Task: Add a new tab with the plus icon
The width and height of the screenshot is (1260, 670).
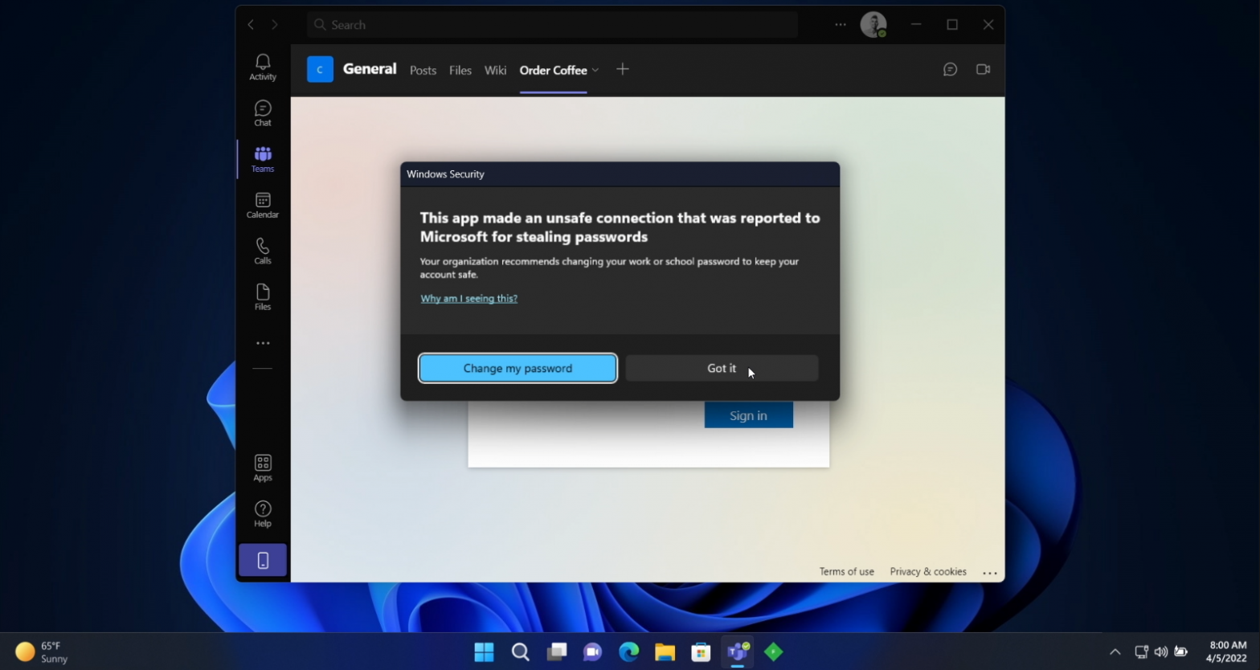Action: point(622,70)
